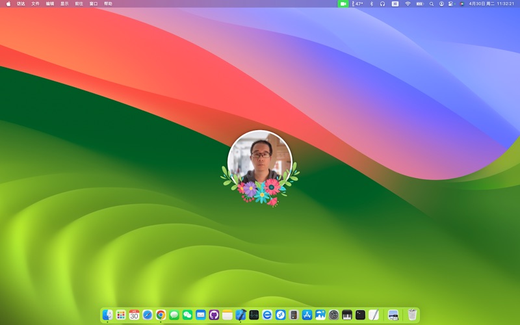Toggle Wi-Fi from the menu bar icon
Image resolution: width=520 pixels, height=325 pixels.
(408, 4)
